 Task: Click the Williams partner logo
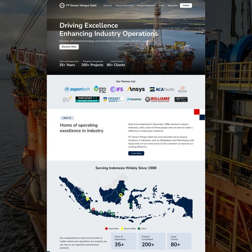tap(157, 99)
